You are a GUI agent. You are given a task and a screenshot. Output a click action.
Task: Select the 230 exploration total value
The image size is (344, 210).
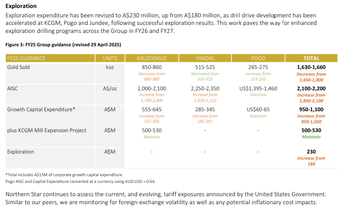click(x=311, y=152)
